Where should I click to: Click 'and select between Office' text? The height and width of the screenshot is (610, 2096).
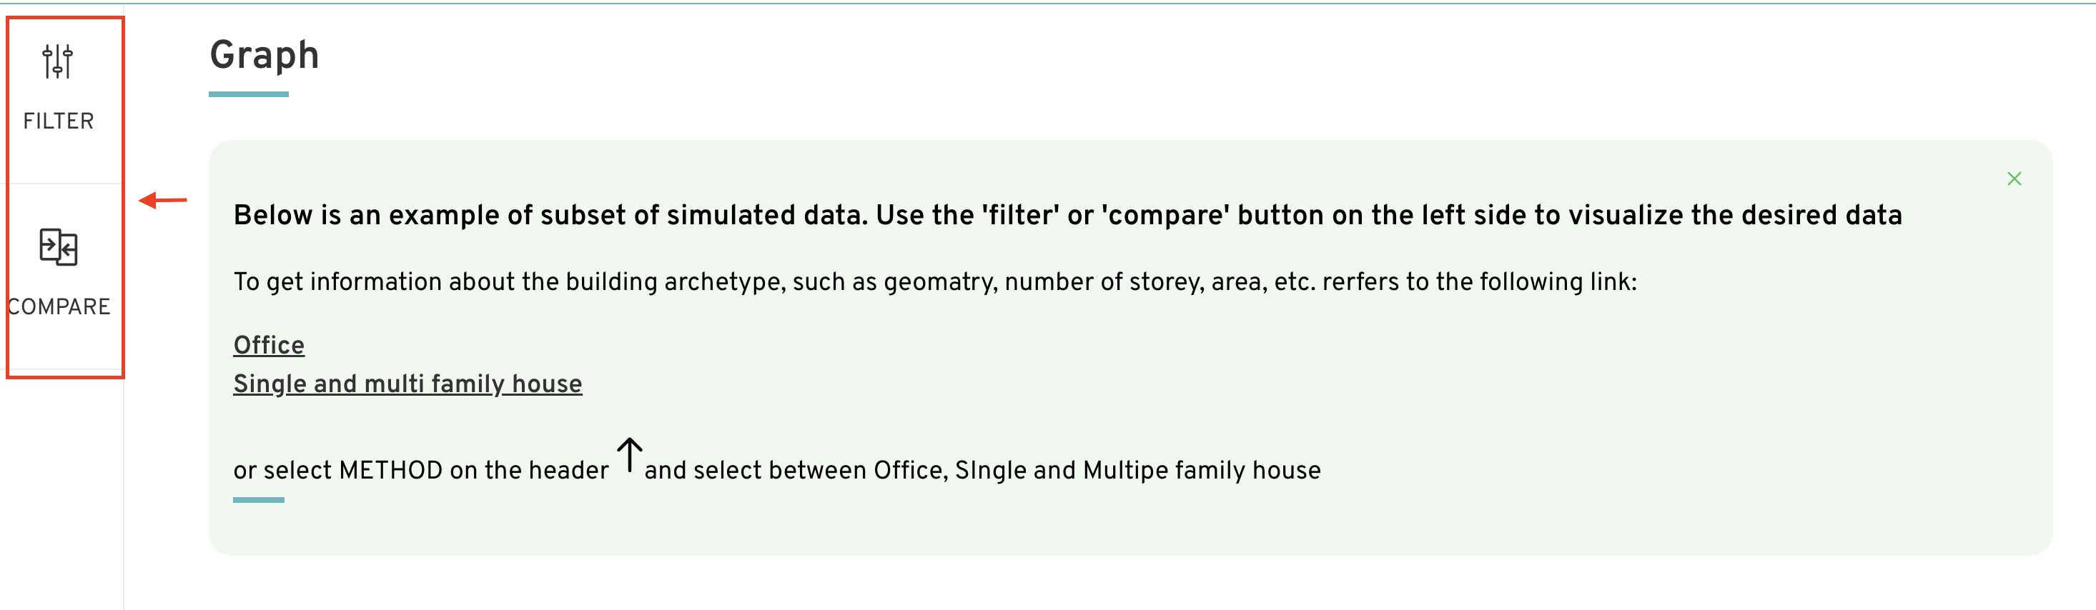pos(982,470)
